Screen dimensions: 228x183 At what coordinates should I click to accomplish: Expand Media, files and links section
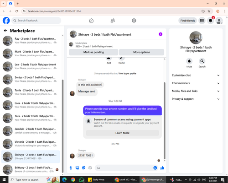(196, 91)
